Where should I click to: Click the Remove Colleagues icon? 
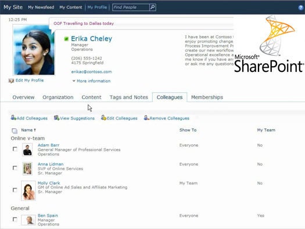click(146, 118)
